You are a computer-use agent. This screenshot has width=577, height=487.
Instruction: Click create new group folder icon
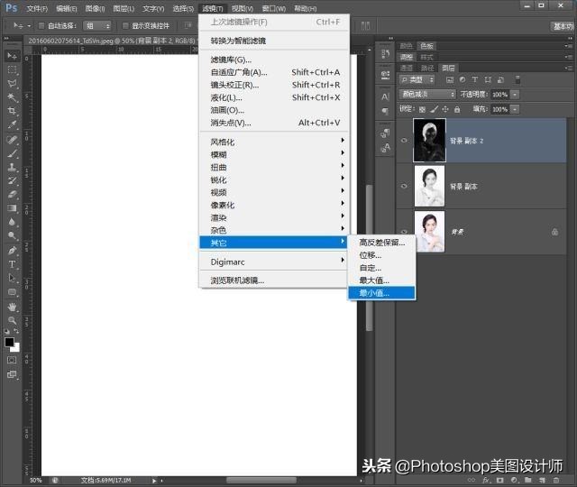click(x=528, y=480)
